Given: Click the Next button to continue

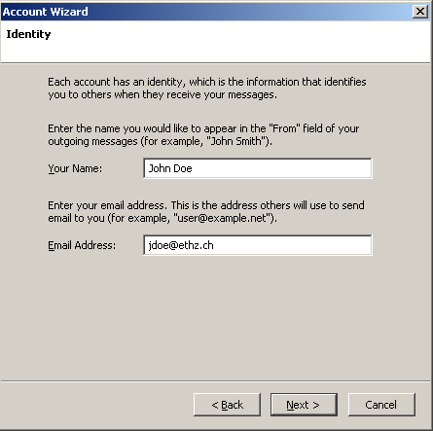Looking at the screenshot, I should tap(304, 405).
